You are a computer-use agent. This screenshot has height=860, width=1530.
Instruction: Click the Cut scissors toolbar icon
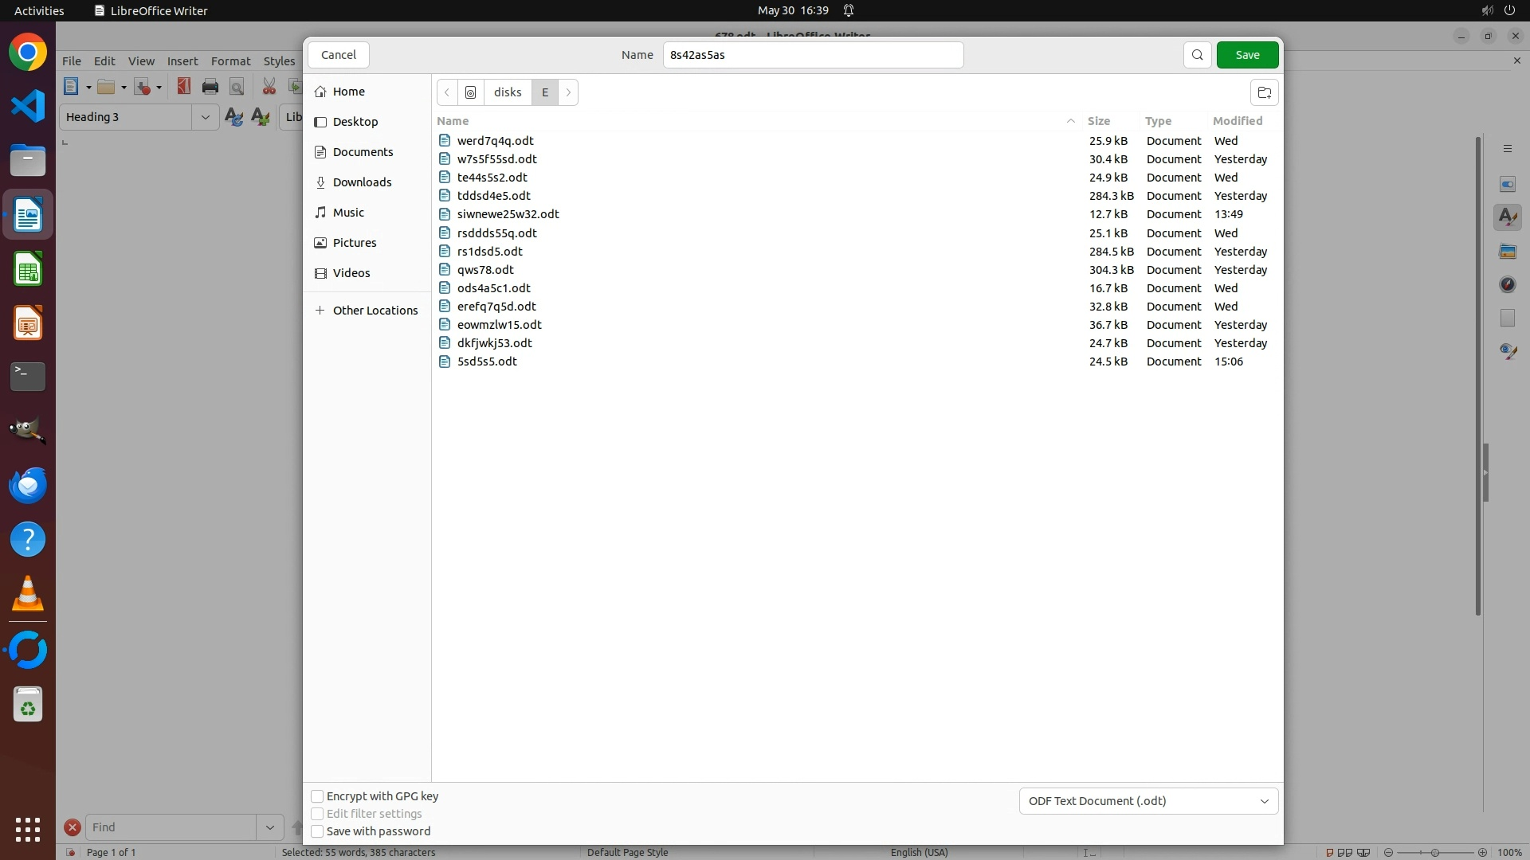click(269, 87)
